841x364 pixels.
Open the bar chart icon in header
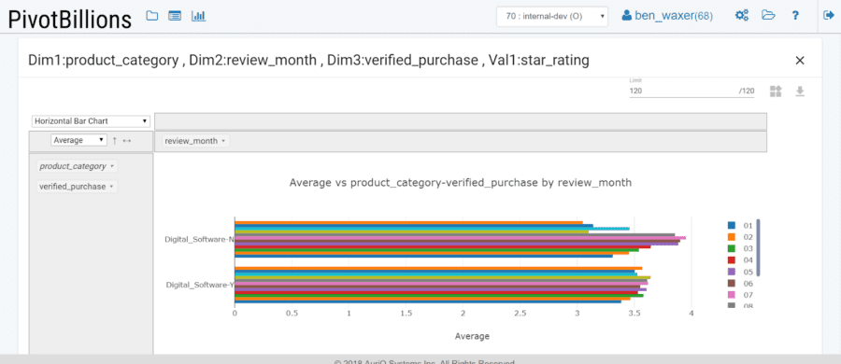pyautogui.click(x=198, y=16)
